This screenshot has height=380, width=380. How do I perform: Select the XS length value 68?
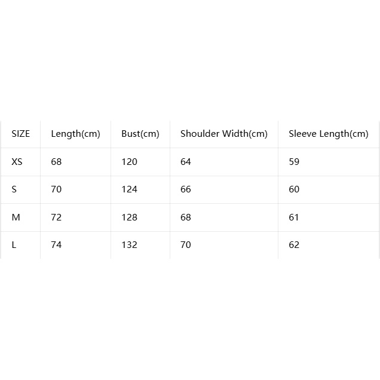(x=56, y=162)
